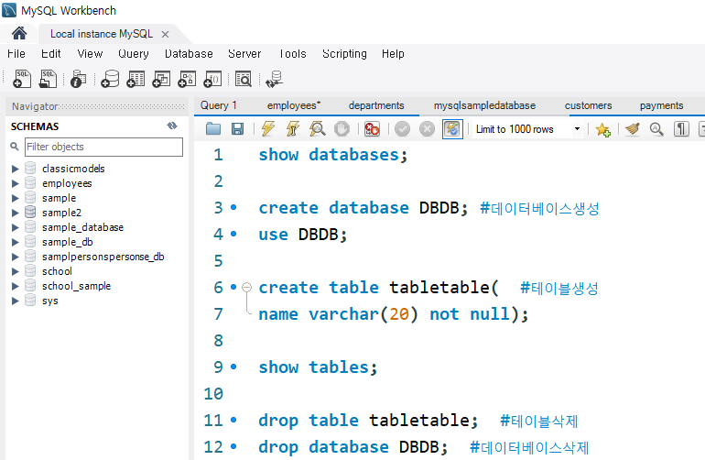The image size is (705, 460).
Task: Open inspector for the selected object
Action: coord(78,79)
